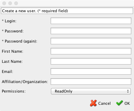Click the '* Login:' label
The image size is (134, 111).
[9, 21]
